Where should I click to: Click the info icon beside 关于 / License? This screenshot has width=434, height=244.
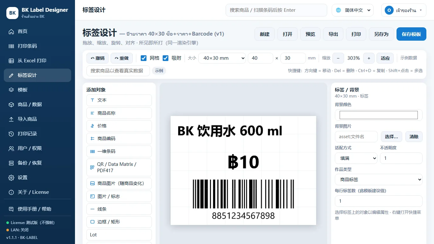point(11,192)
